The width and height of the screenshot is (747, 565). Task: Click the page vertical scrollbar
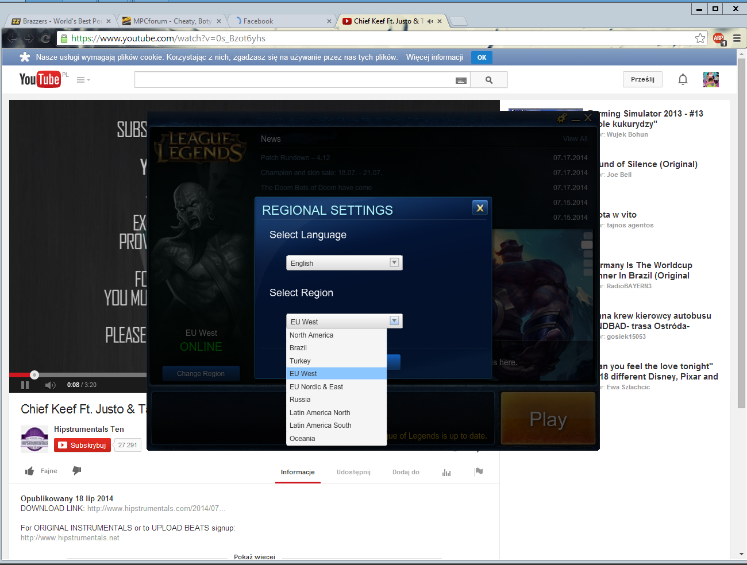742,233
